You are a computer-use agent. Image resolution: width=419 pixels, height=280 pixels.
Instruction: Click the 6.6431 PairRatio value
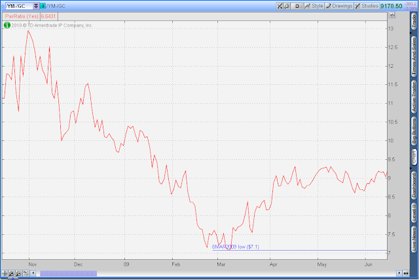pos(48,16)
